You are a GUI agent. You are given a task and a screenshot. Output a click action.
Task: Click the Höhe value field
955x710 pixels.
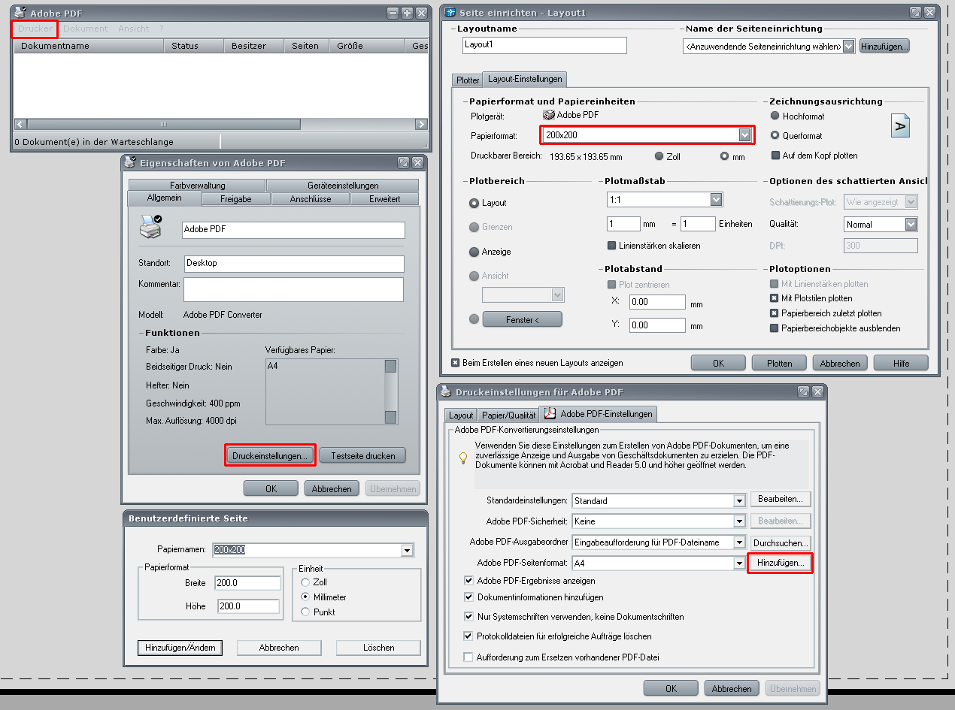247,606
